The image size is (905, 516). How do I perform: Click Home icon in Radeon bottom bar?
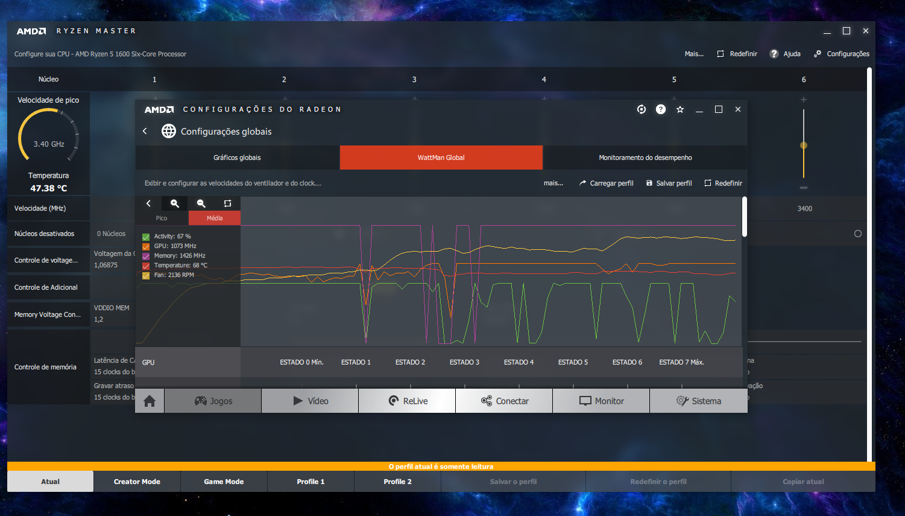150,401
